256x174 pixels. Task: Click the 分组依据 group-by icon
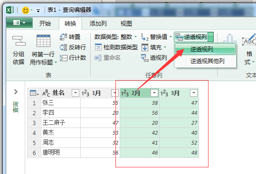19,41
